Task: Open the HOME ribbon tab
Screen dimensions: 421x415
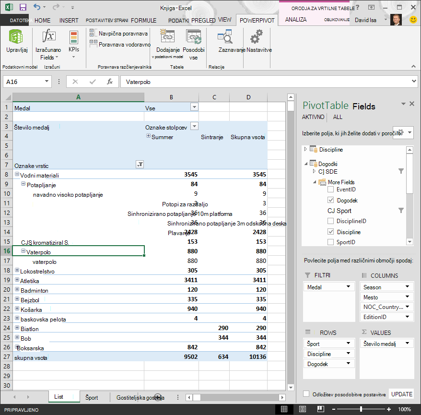Action: 42,21
